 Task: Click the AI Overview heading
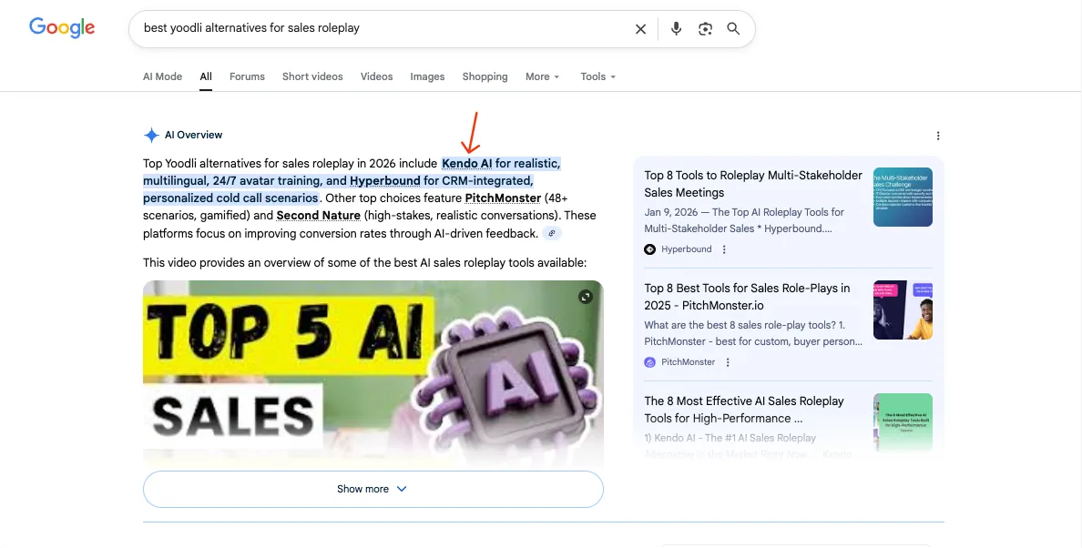(193, 135)
